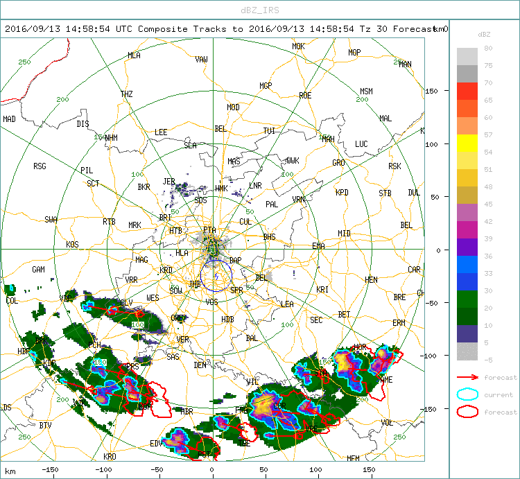Select the mauve 42–45 dBZ swatch
Screen dimensions: 520x479
coord(467,213)
